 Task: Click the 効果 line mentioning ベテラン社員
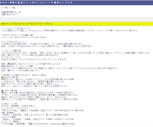tap(30, 55)
